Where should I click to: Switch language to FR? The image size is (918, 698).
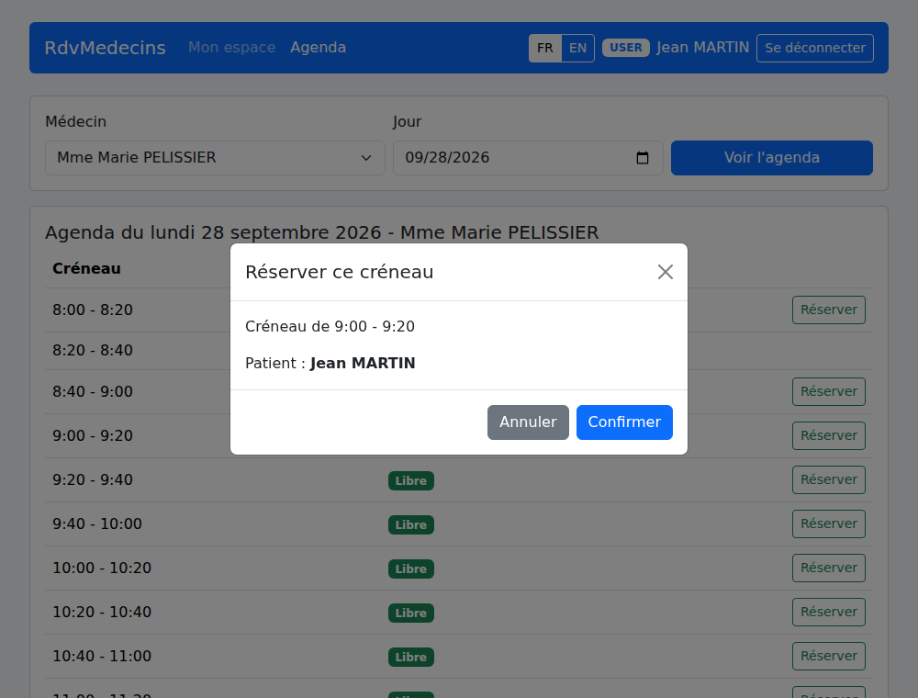click(545, 48)
